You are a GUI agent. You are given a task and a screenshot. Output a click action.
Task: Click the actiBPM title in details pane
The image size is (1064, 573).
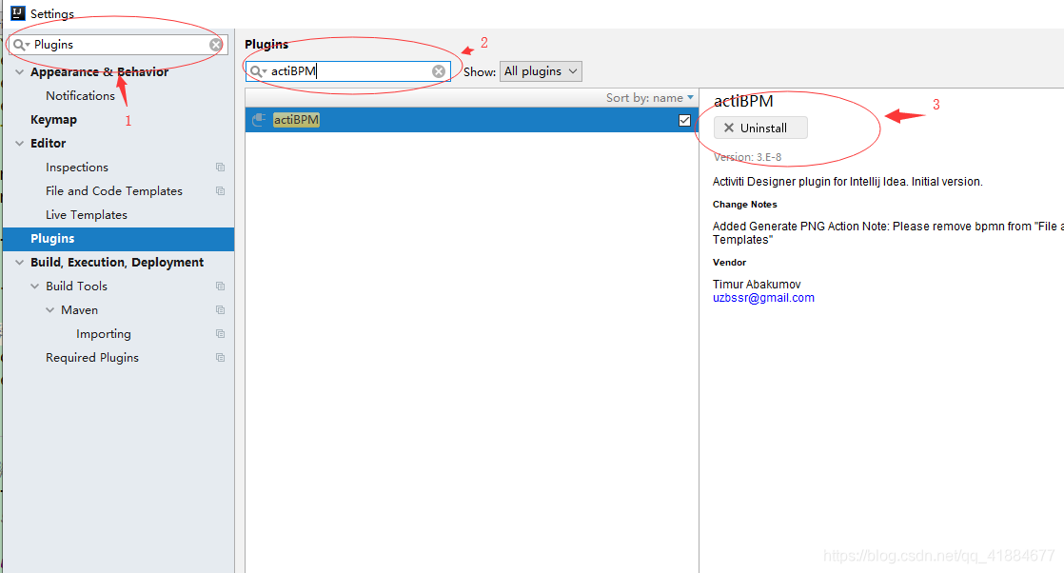(743, 101)
